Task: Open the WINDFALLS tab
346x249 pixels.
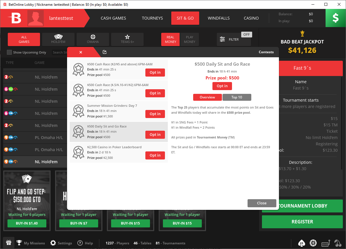Action: [219, 18]
